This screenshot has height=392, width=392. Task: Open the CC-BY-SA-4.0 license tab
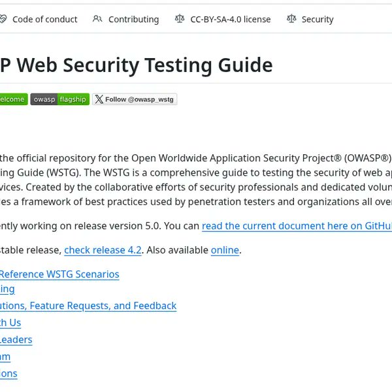click(223, 19)
